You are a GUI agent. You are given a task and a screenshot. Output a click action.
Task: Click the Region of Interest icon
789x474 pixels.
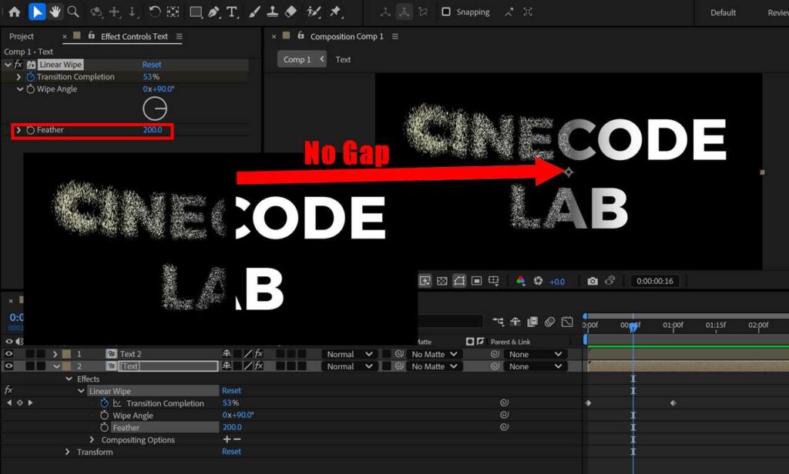(x=476, y=281)
